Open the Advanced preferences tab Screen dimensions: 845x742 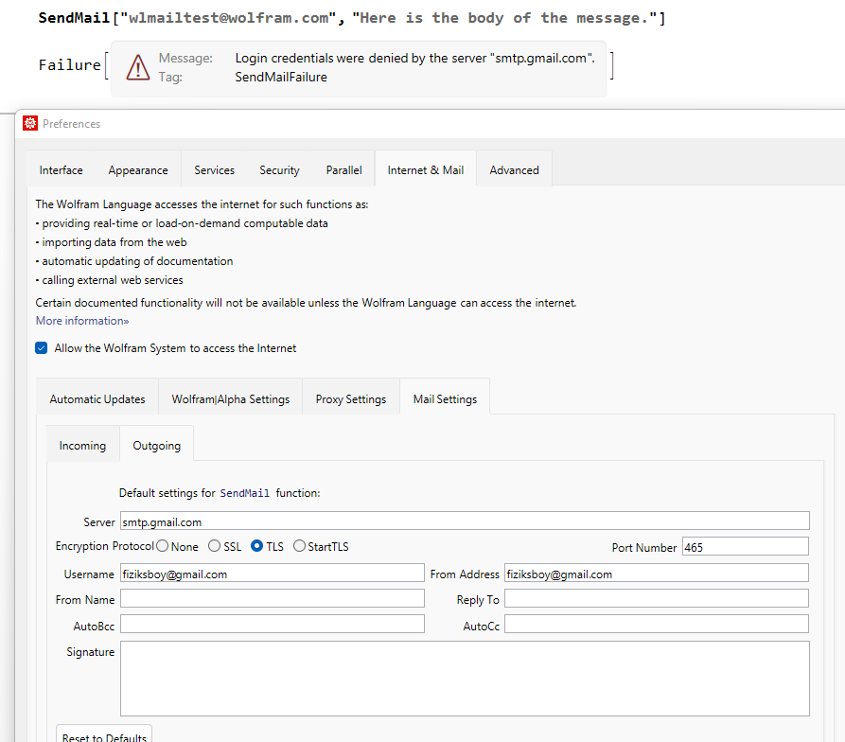coord(514,170)
